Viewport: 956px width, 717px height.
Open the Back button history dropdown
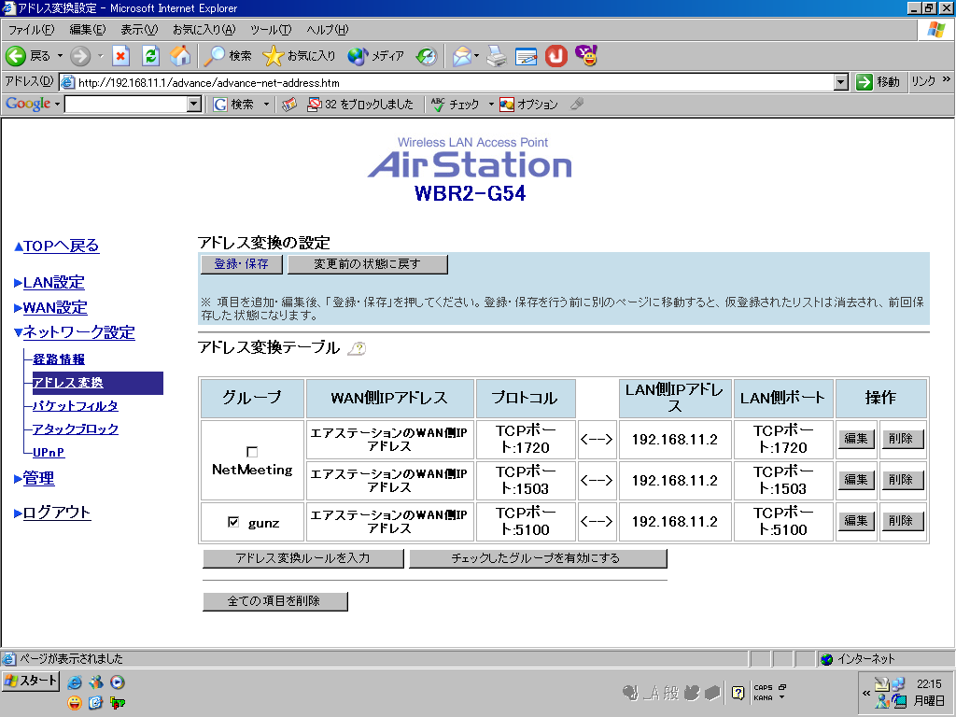point(60,56)
